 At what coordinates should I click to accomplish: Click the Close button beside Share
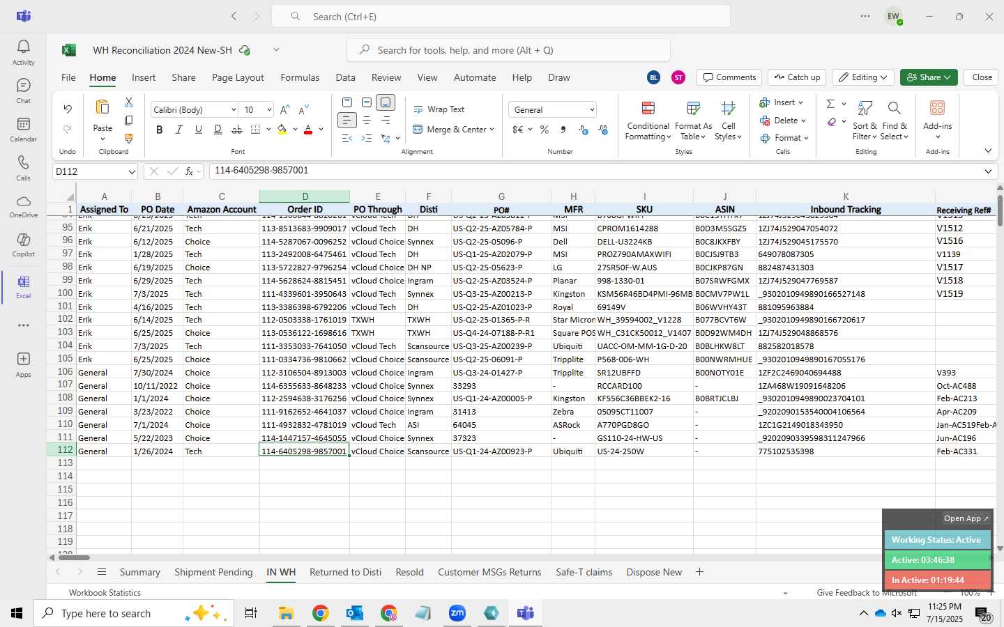tap(982, 77)
